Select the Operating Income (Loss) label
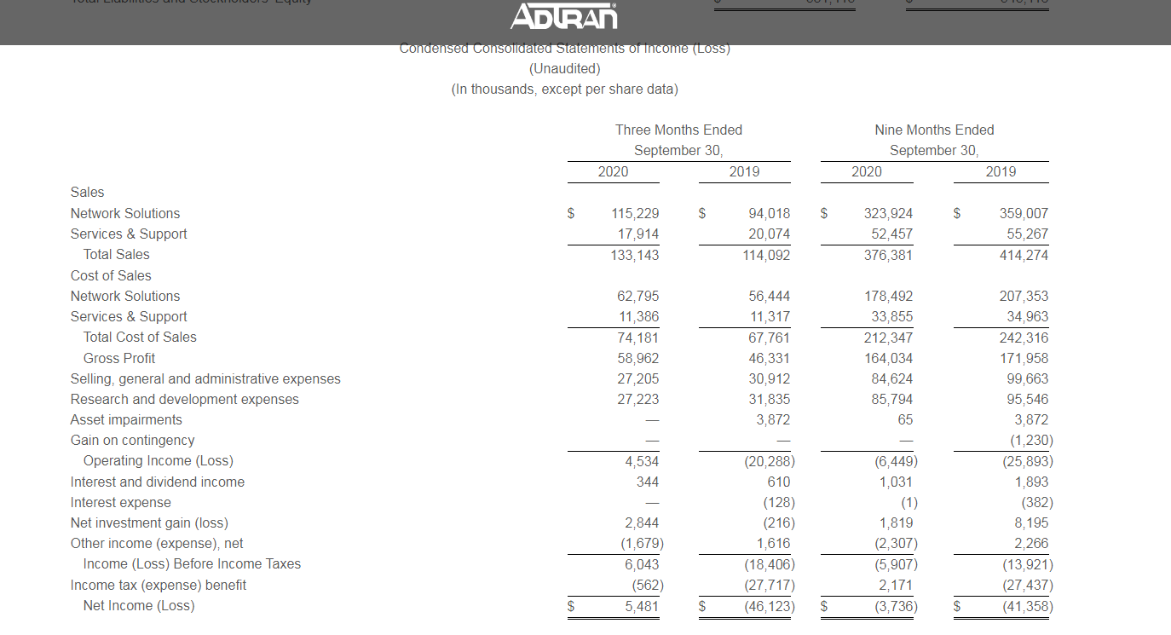Image resolution: width=1171 pixels, height=635 pixels. pyautogui.click(x=158, y=460)
